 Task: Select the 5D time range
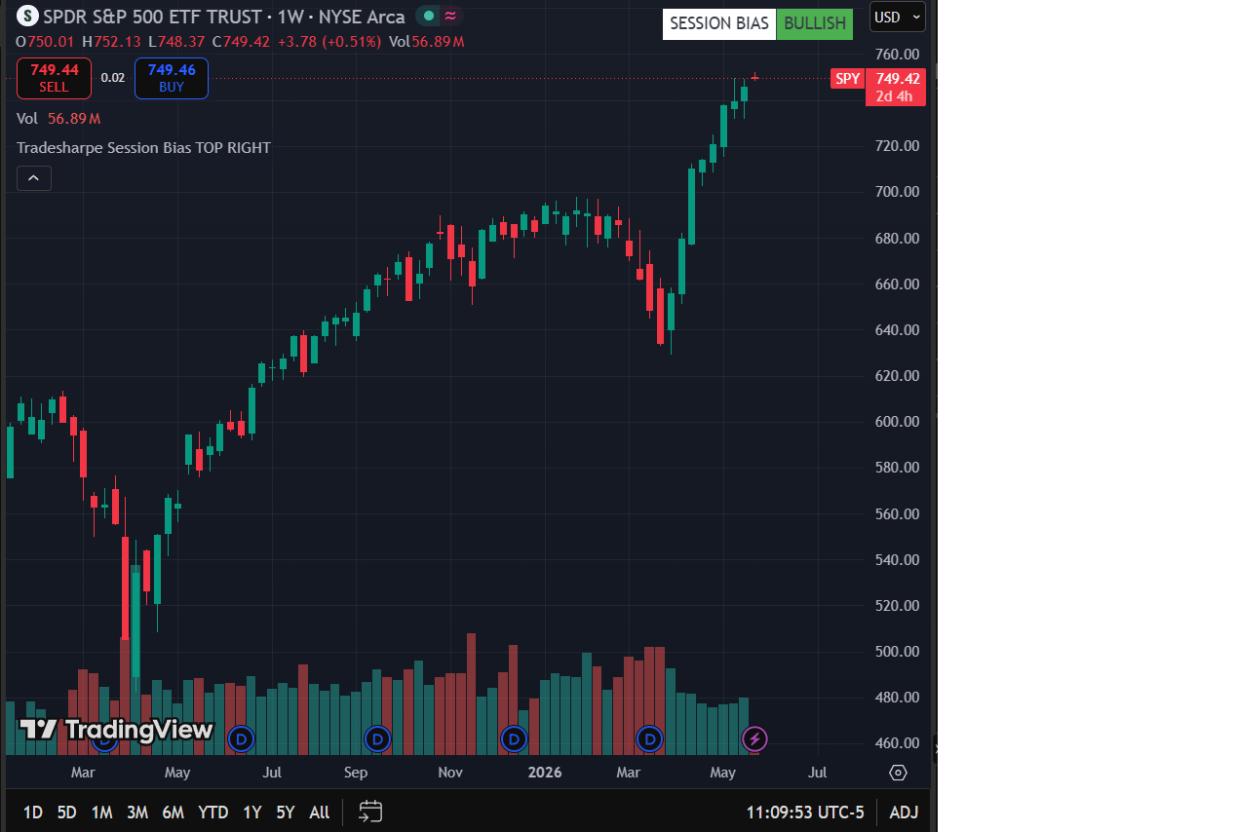click(x=66, y=813)
